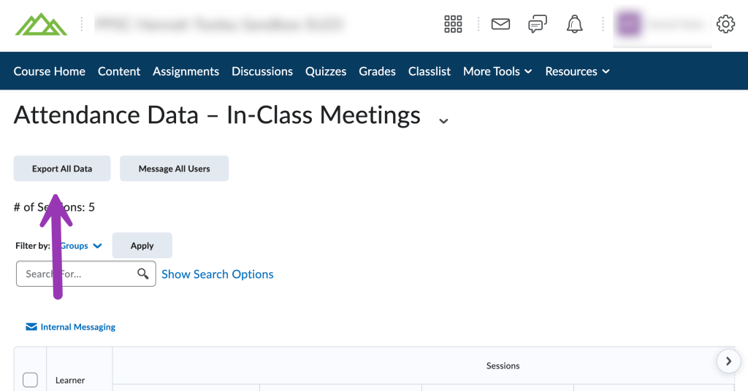Open the message alerts envelope icon
The width and height of the screenshot is (748, 391).
point(500,24)
